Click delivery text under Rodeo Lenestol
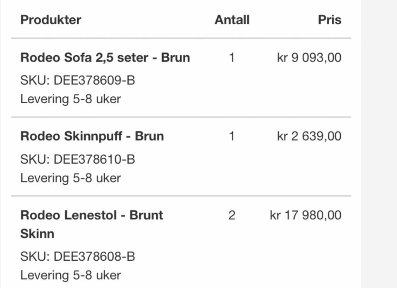 (x=71, y=275)
